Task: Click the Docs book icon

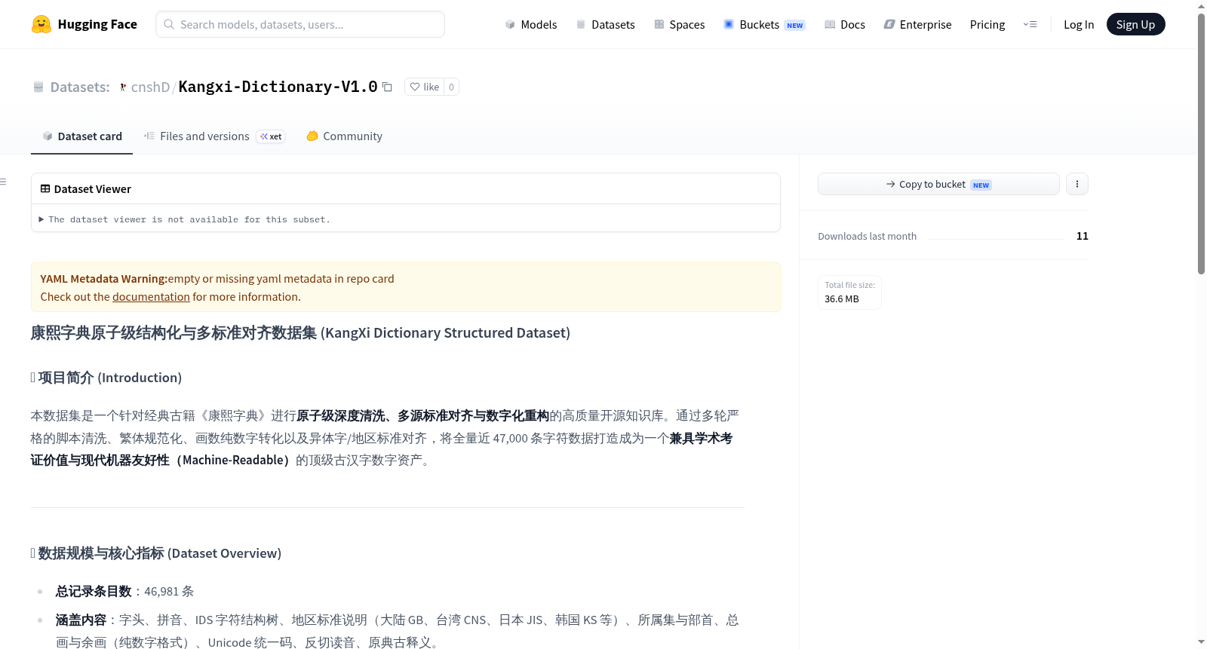Action: pos(830,24)
